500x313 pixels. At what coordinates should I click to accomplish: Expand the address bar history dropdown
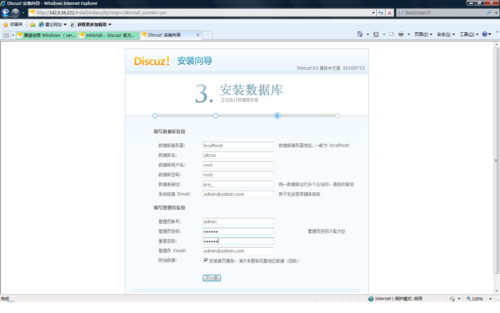373,13
